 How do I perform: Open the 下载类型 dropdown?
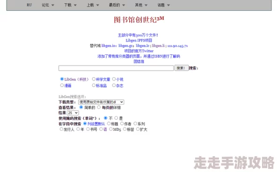101,102
